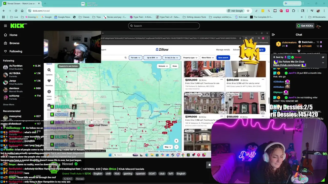Open Property type filter in Zillow
The image size is (328, 184).
(x=190, y=57)
